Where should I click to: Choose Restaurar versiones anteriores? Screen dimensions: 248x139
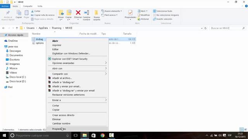point(69,95)
